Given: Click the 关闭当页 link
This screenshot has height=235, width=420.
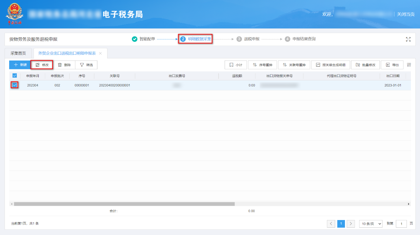Looking at the screenshot, I should click(406, 14).
